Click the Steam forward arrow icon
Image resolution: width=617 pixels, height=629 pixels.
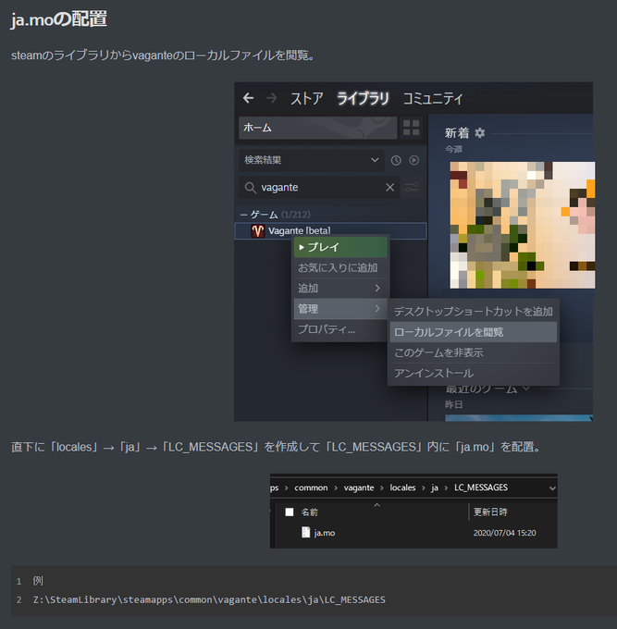tap(272, 98)
